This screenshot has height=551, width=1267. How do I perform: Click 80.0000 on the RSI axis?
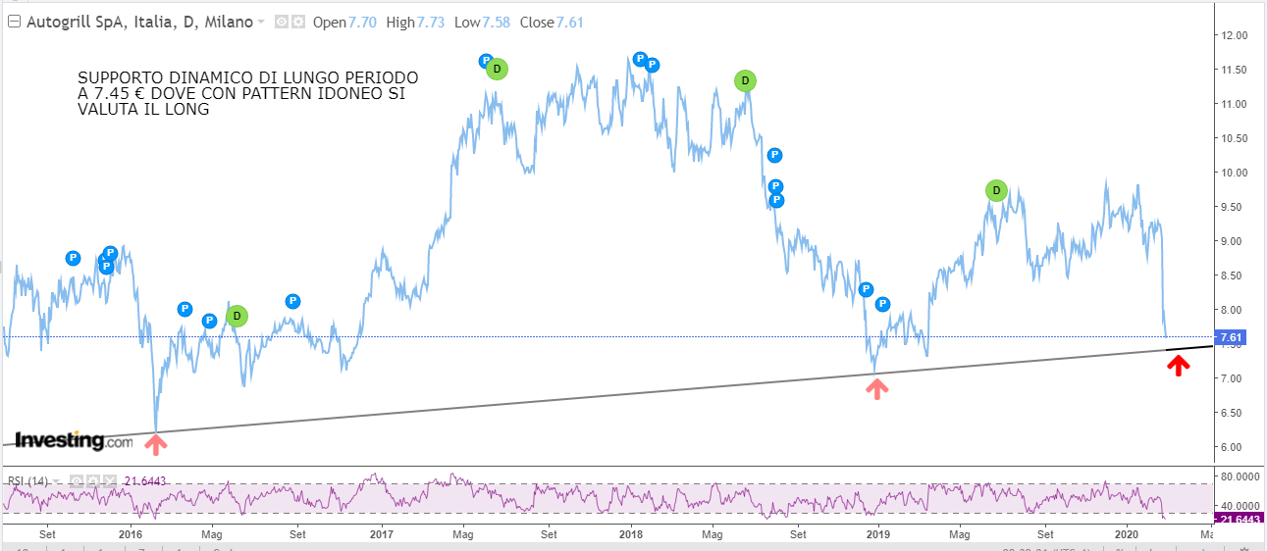click(x=1241, y=476)
